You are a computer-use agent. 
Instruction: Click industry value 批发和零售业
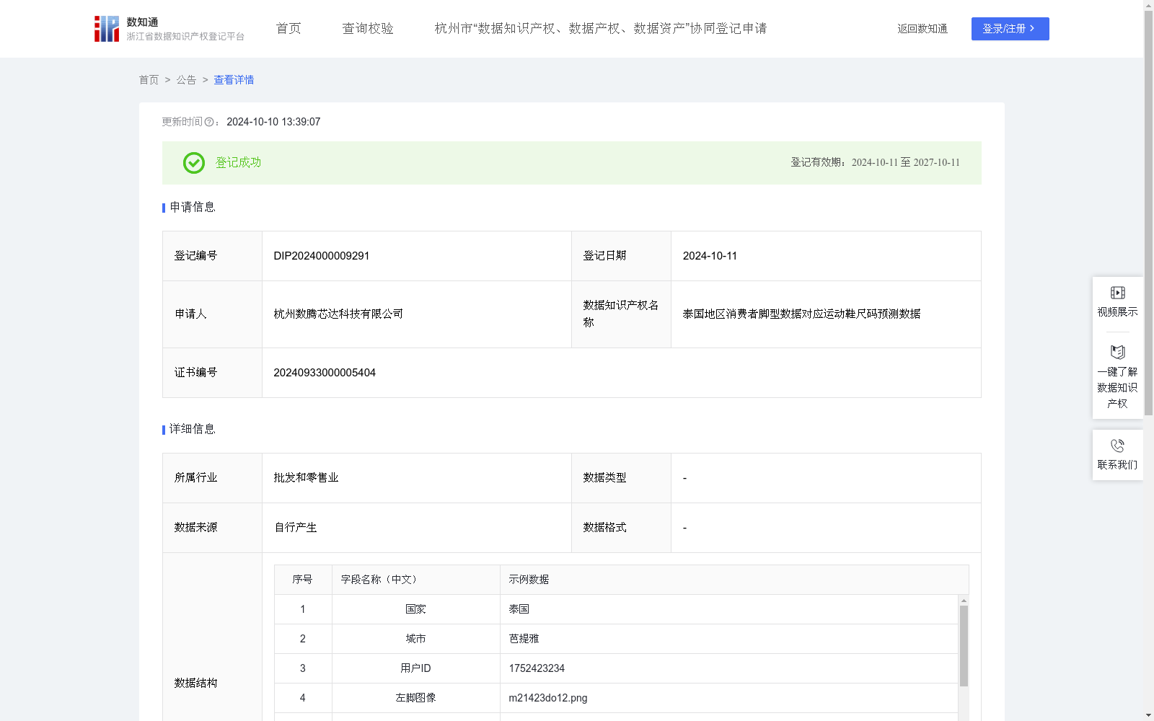pyautogui.click(x=306, y=478)
